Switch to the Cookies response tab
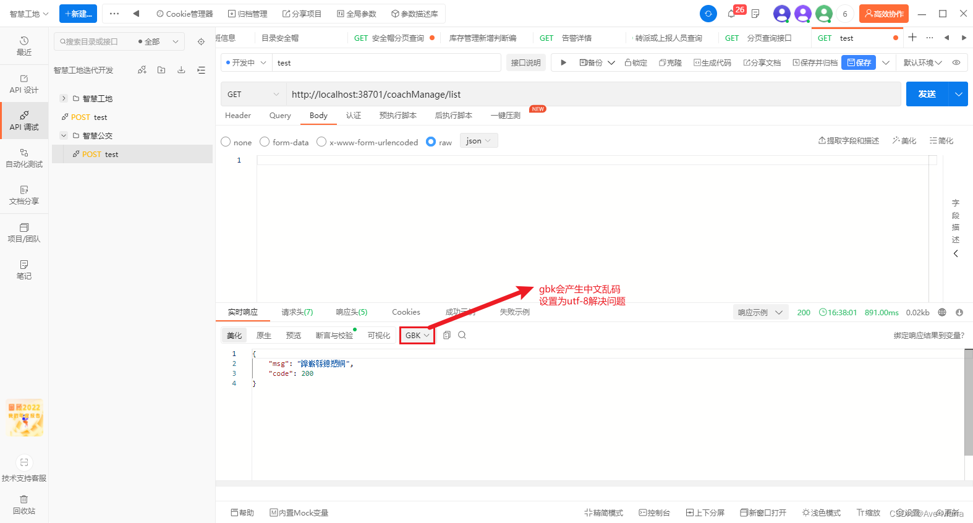Viewport: 973px width, 523px height. 406,312
